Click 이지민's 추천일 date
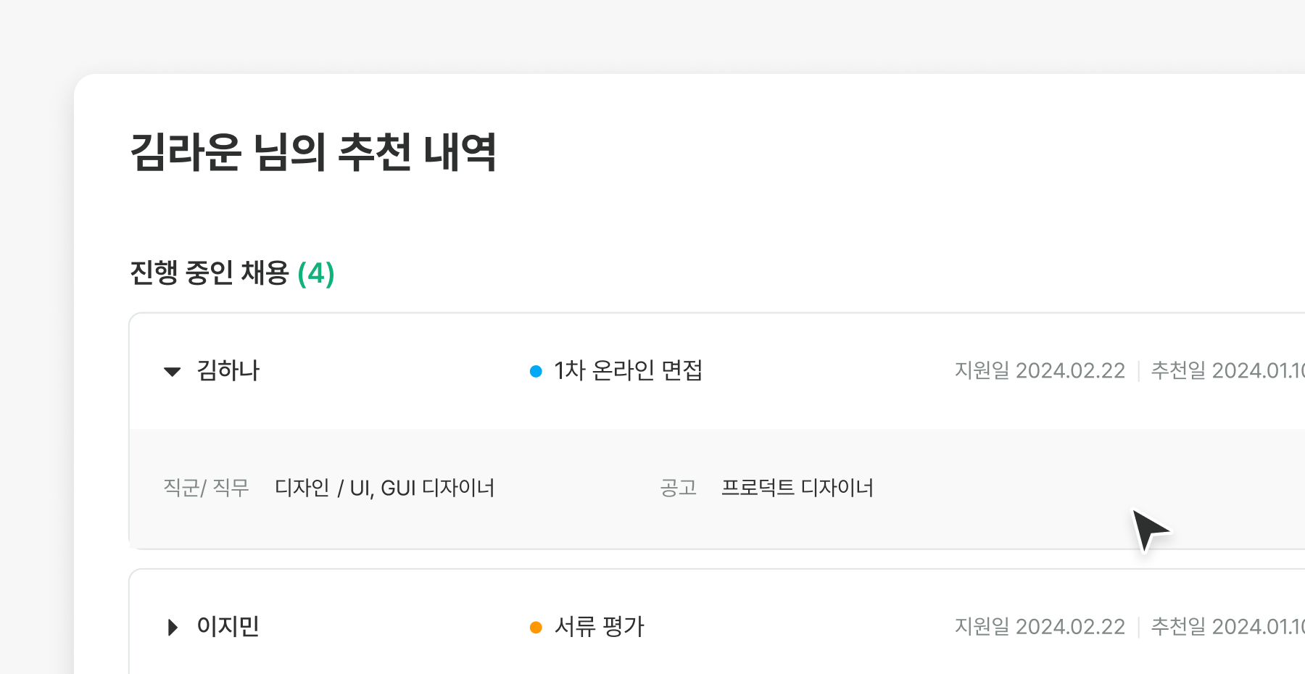 click(x=1227, y=627)
